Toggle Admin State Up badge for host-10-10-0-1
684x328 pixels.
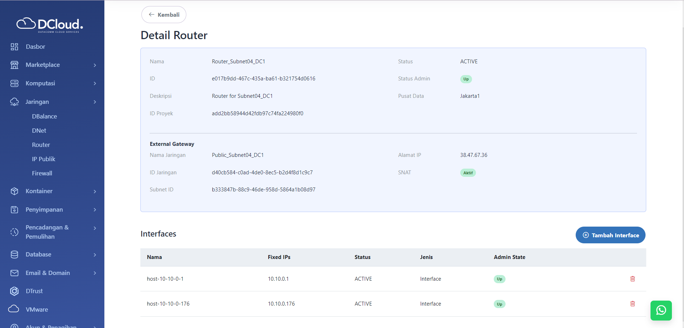click(x=499, y=279)
